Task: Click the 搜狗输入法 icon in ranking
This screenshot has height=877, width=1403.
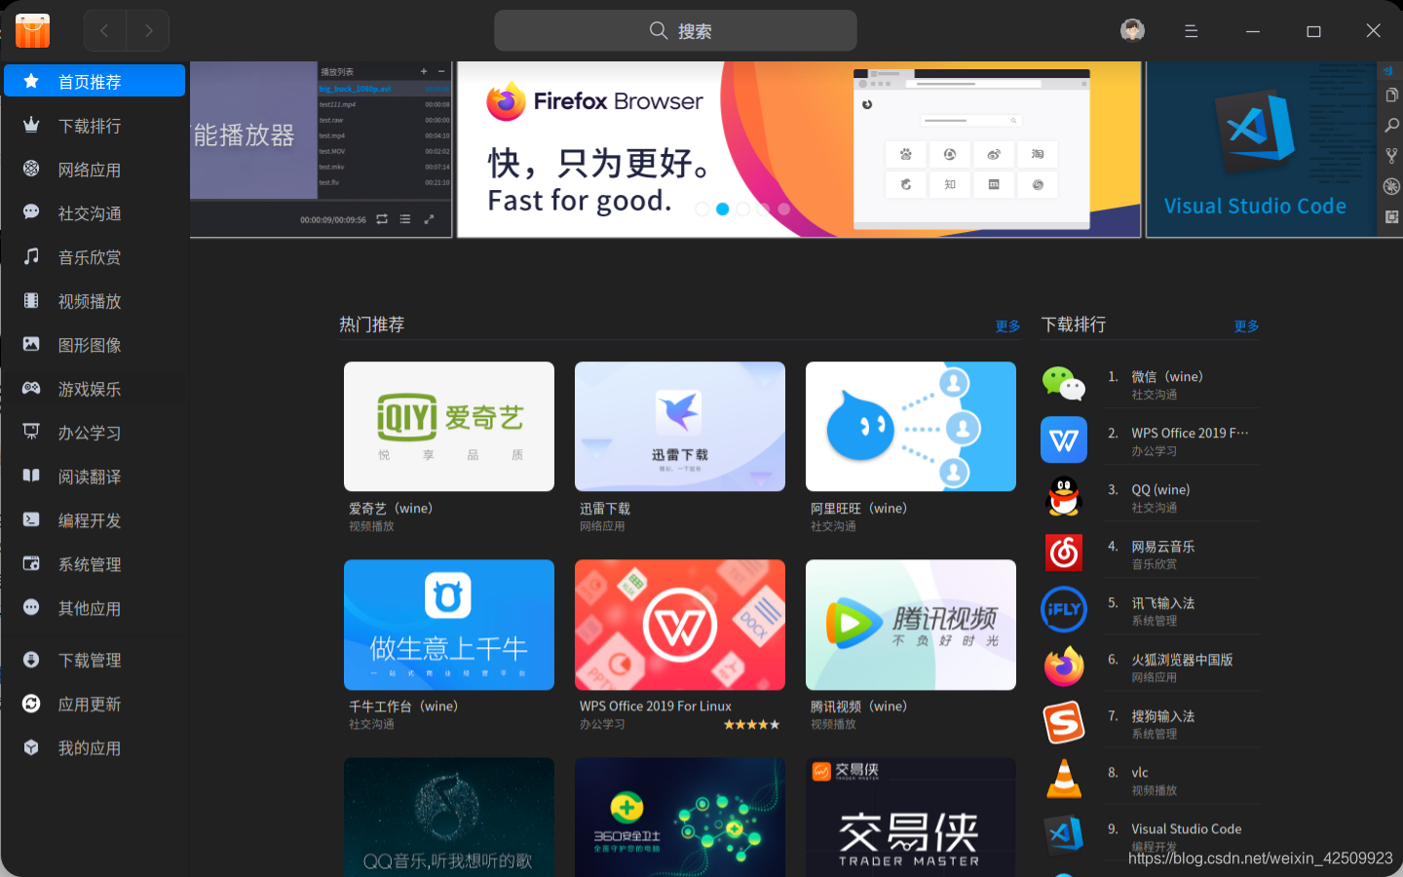Action: pyautogui.click(x=1064, y=723)
